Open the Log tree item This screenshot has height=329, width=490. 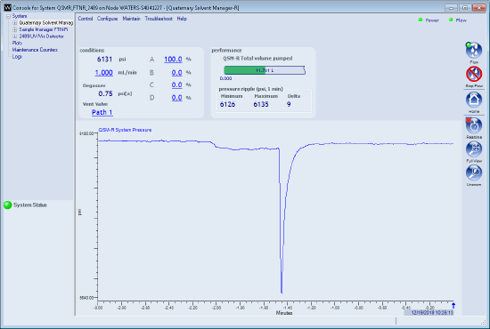17,57
